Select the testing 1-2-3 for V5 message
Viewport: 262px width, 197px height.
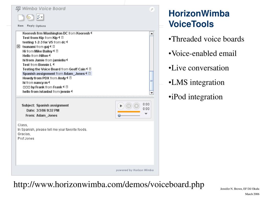45,42
